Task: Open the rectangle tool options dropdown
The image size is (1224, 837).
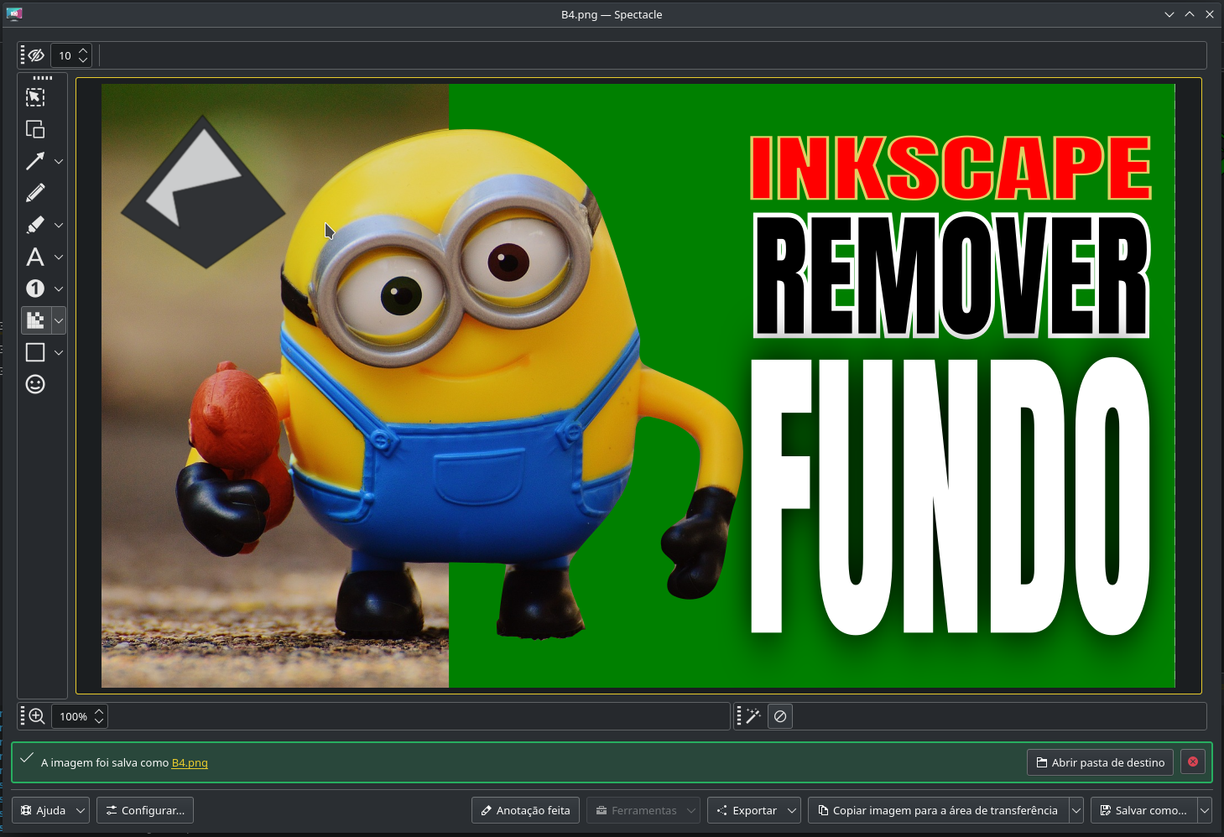Action: click(x=59, y=352)
